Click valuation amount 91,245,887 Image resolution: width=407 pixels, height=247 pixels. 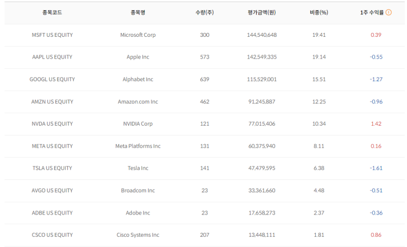point(262,102)
